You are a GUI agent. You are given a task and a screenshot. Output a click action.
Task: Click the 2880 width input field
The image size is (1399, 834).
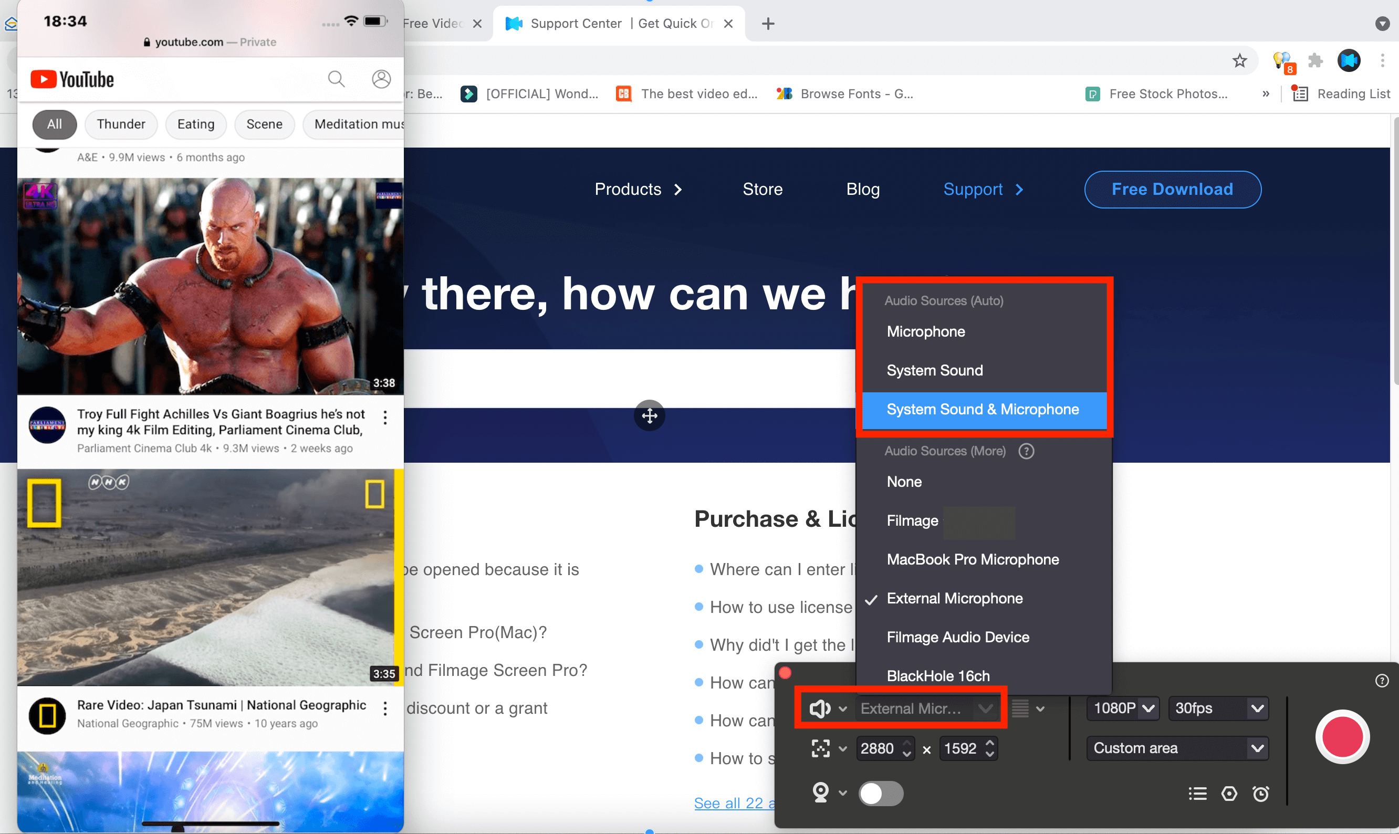click(878, 748)
